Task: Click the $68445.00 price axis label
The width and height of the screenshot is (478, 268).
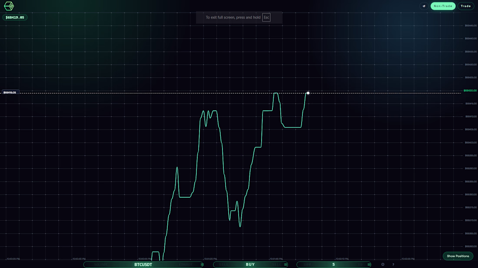Action: coord(471,26)
